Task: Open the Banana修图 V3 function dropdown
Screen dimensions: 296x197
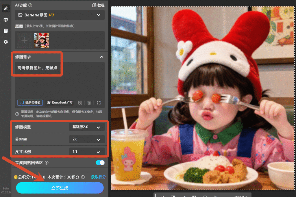Action: tap(60, 15)
